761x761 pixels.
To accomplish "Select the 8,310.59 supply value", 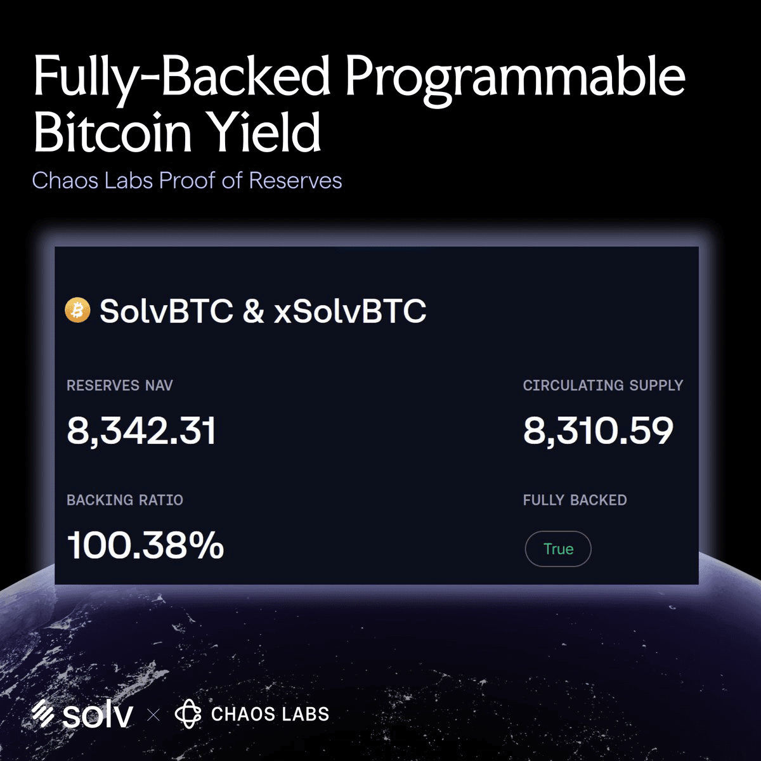I will tap(598, 431).
